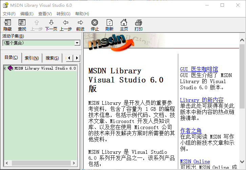Open the 查看(V) menu
The width and height of the screenshot is (246, 170).
pos(45,14)
